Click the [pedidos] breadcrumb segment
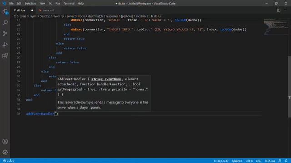The height and width of the screenshot is (163, 291). point(127,16)
